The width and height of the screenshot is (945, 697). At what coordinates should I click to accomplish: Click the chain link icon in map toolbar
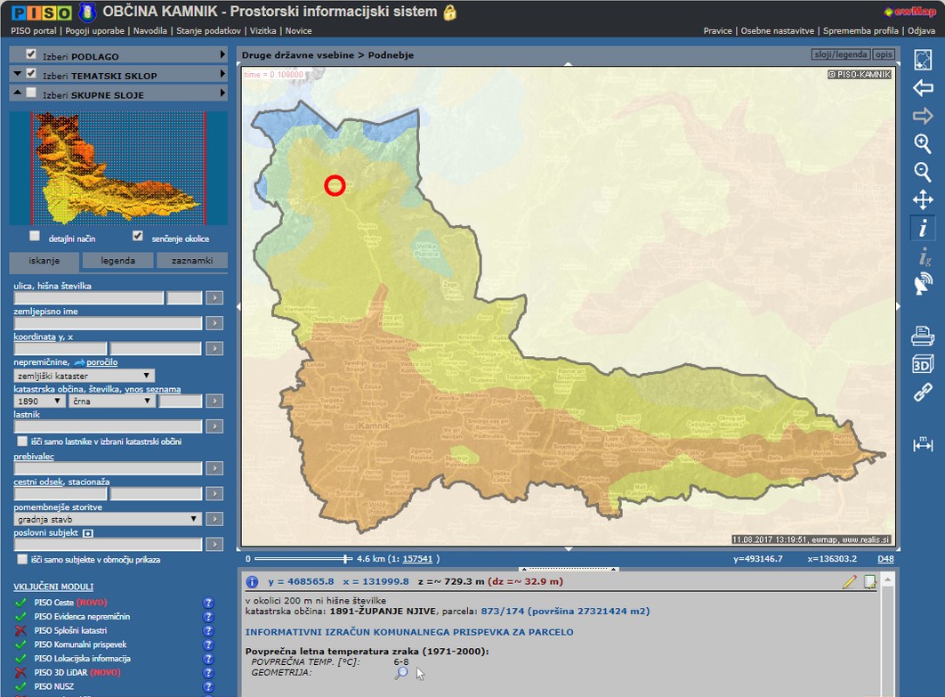click(x=923, y=393)
